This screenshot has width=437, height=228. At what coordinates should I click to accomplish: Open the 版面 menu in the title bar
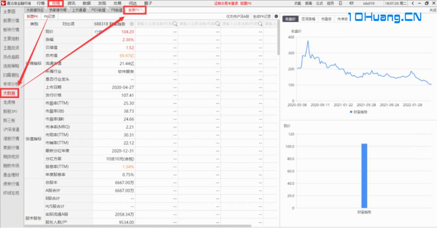coord(309,3)
